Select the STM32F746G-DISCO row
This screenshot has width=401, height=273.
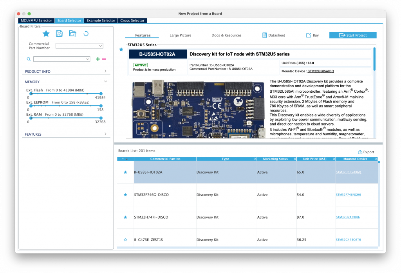[x=247, y=195]
